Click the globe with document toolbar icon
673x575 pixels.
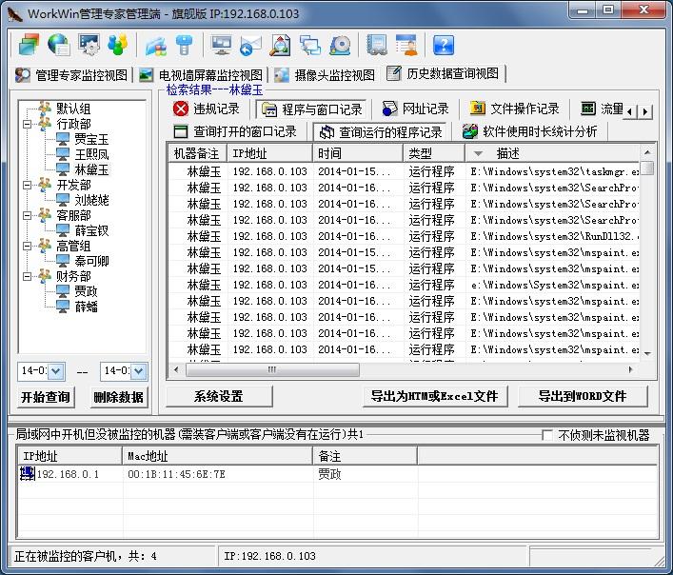59,45
